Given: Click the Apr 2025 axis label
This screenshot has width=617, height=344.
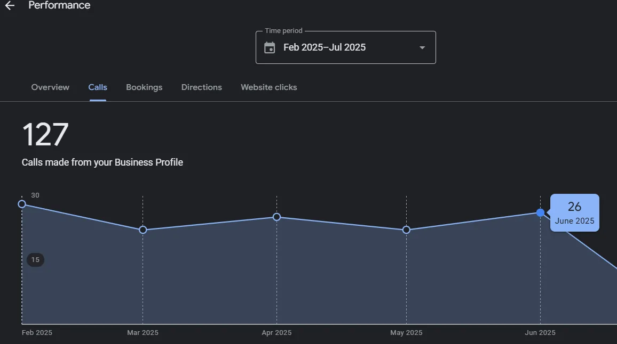Looking at the screenshot, I should (276, 333).
